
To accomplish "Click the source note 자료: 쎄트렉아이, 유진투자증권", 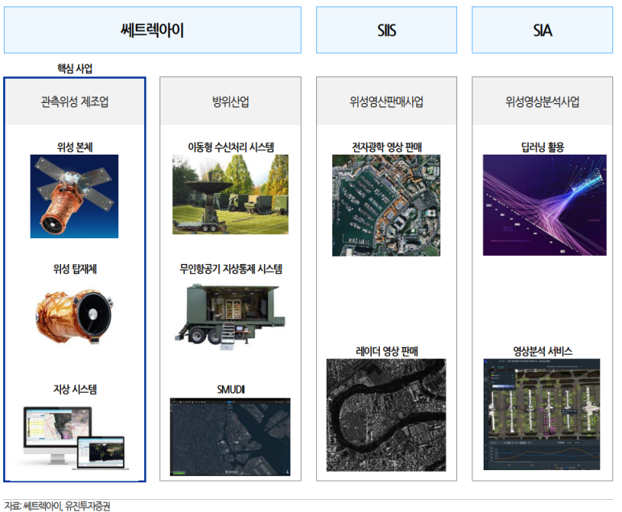I will [x=57, y=506].
